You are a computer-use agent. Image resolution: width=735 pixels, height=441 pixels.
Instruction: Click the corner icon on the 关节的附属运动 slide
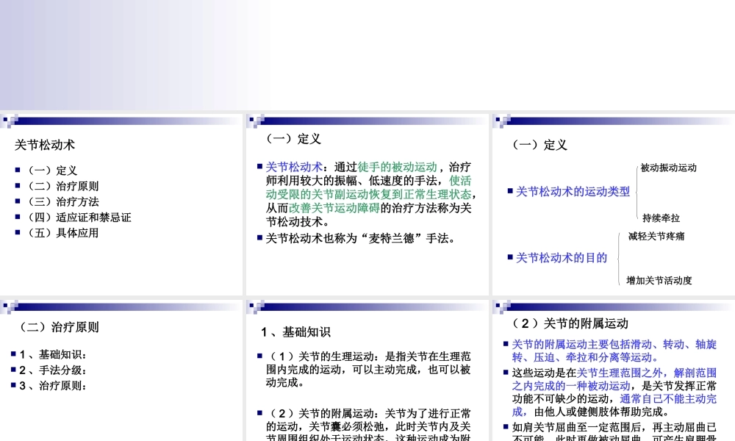click(x=503, y=304)
